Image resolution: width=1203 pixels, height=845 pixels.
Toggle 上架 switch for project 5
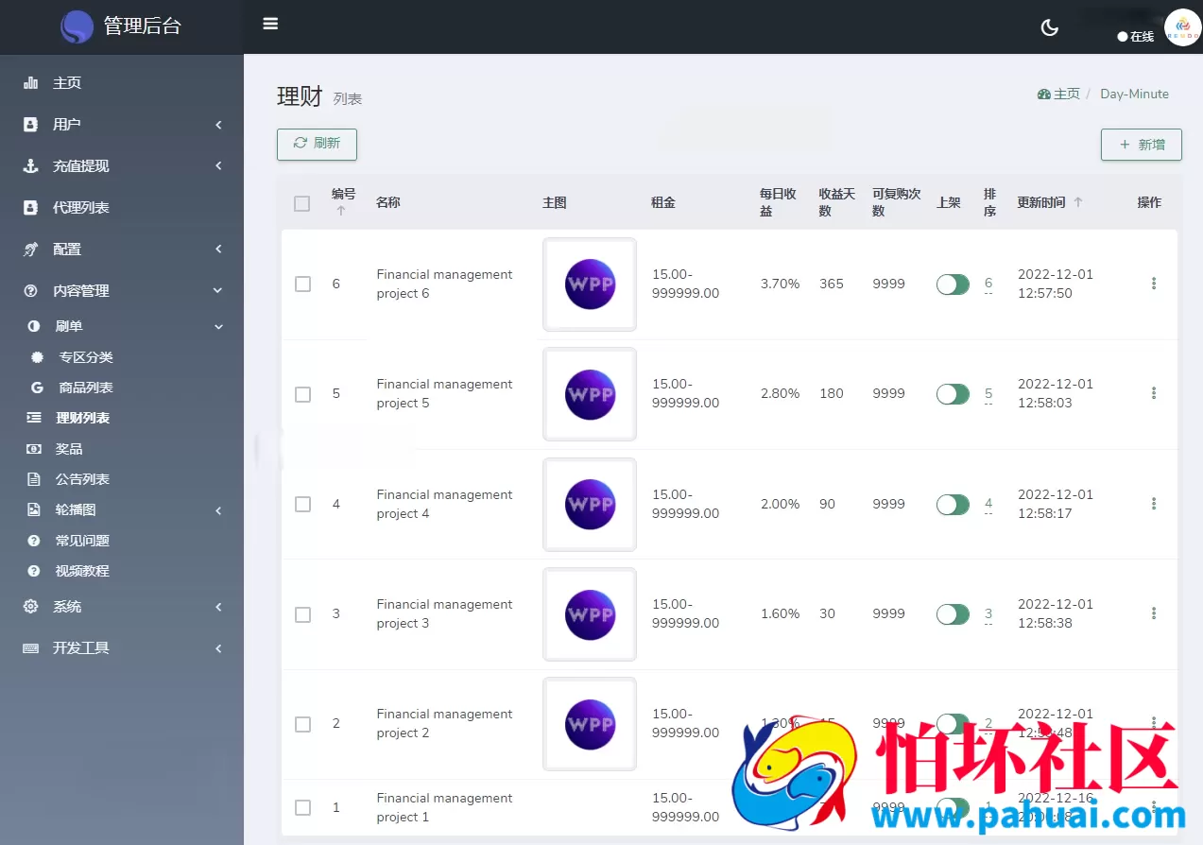coord(953,394)
